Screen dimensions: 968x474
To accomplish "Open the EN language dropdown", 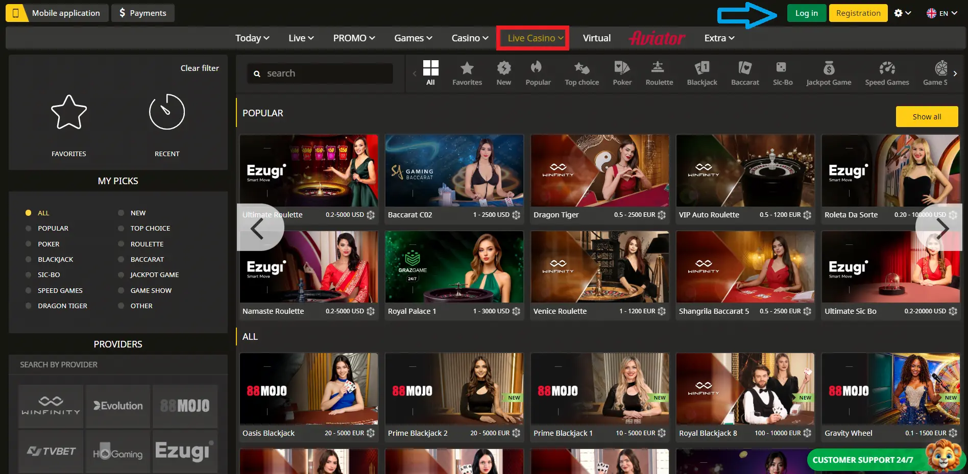I will 941,13.
